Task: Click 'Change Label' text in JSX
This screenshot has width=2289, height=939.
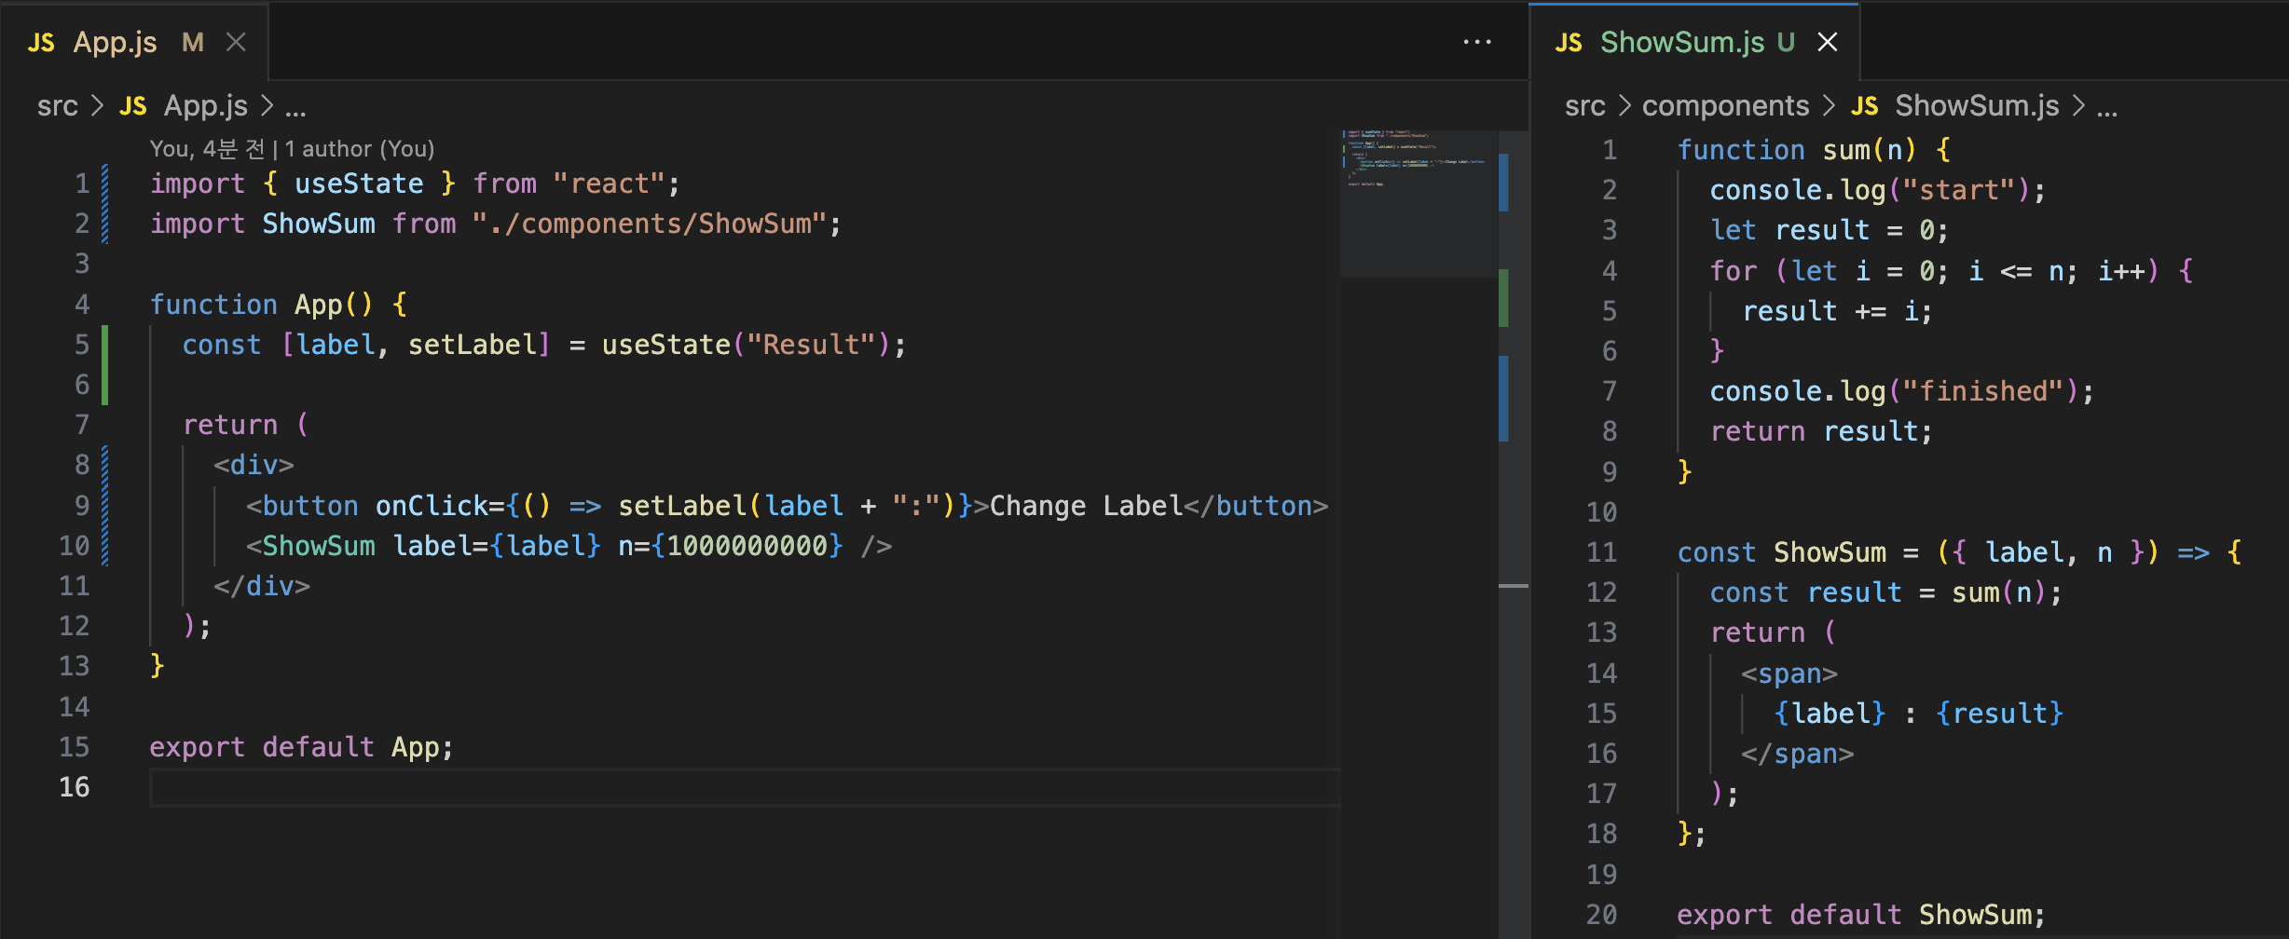Action: 1086,506
